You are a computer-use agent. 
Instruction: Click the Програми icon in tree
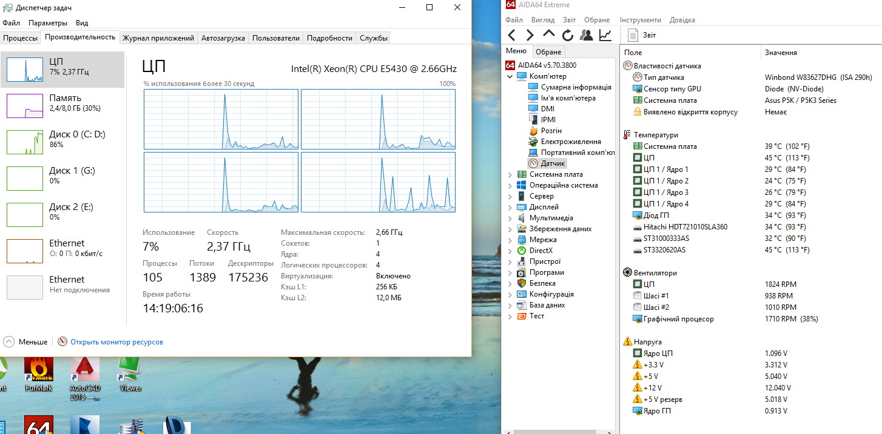(x=522, y=272)
